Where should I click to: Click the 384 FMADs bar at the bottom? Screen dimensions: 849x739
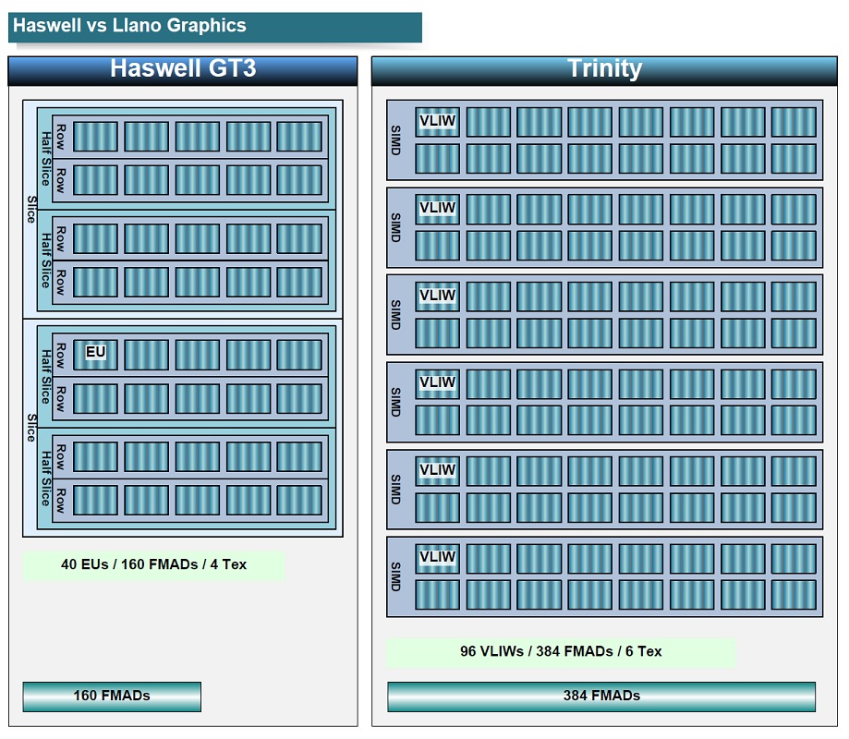click(600, 696)
